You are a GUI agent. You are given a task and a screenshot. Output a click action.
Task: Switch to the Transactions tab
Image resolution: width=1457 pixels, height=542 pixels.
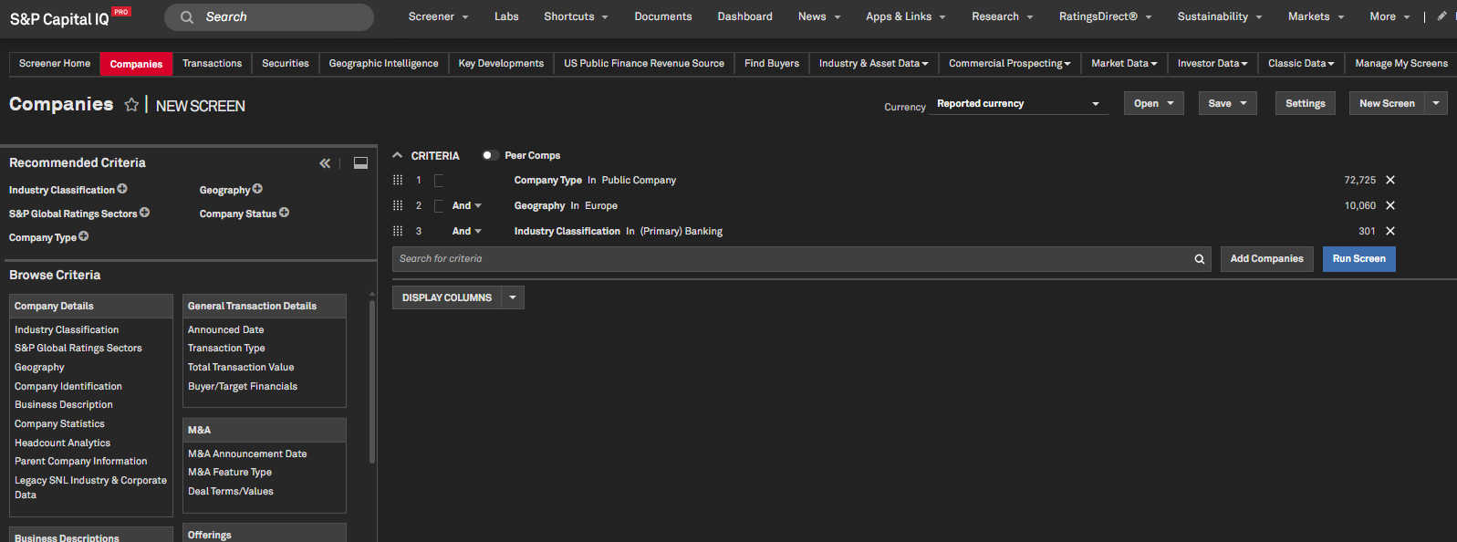[x=212, y=63]
